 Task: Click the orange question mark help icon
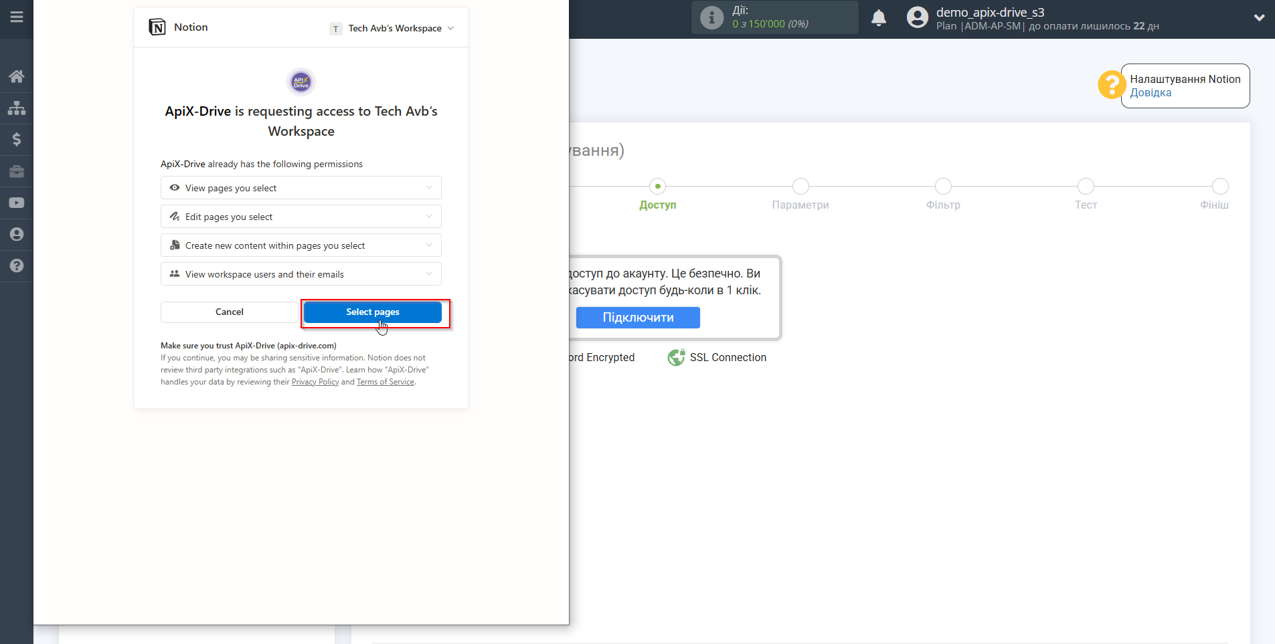tap(1111, 85)
